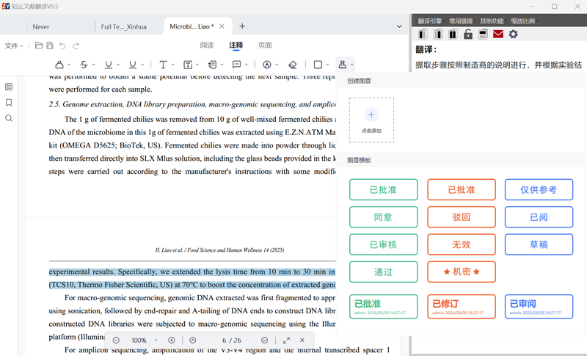
Task: Click the page number field 6 / 26
Action: (x=231, y=341)
